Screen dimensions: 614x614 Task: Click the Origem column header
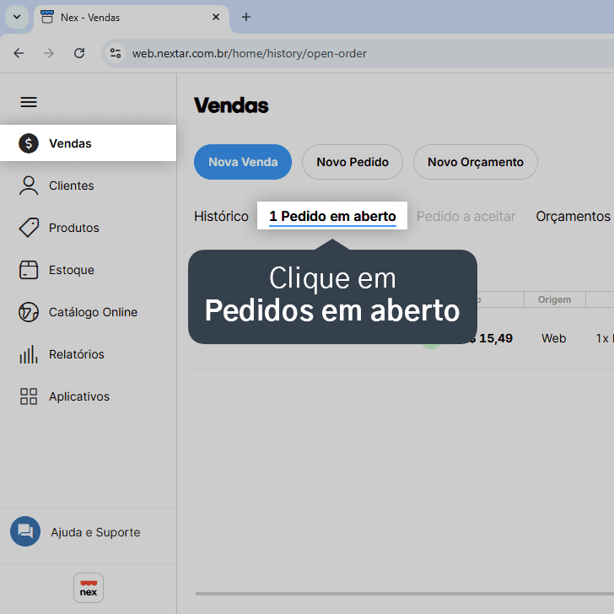[x=554, y=299]
